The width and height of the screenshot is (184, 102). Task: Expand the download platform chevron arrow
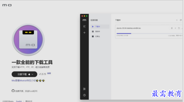click(x=32, y=74)
